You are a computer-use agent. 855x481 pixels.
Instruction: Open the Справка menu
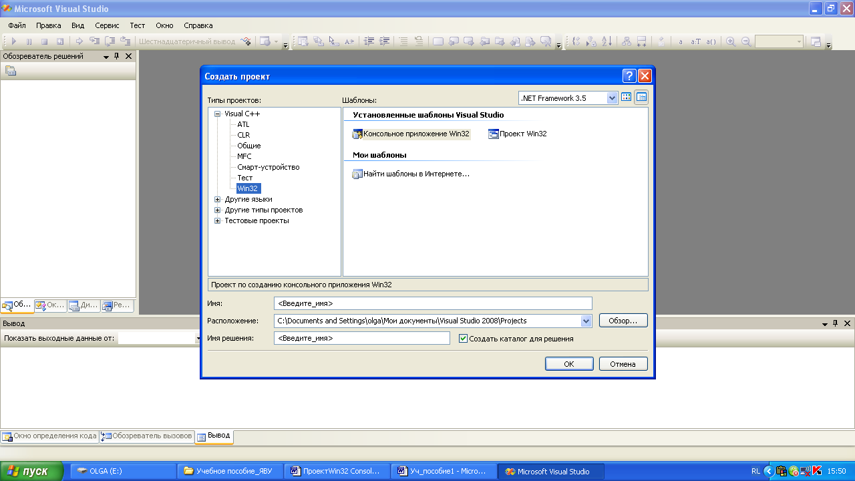[198, 25]
